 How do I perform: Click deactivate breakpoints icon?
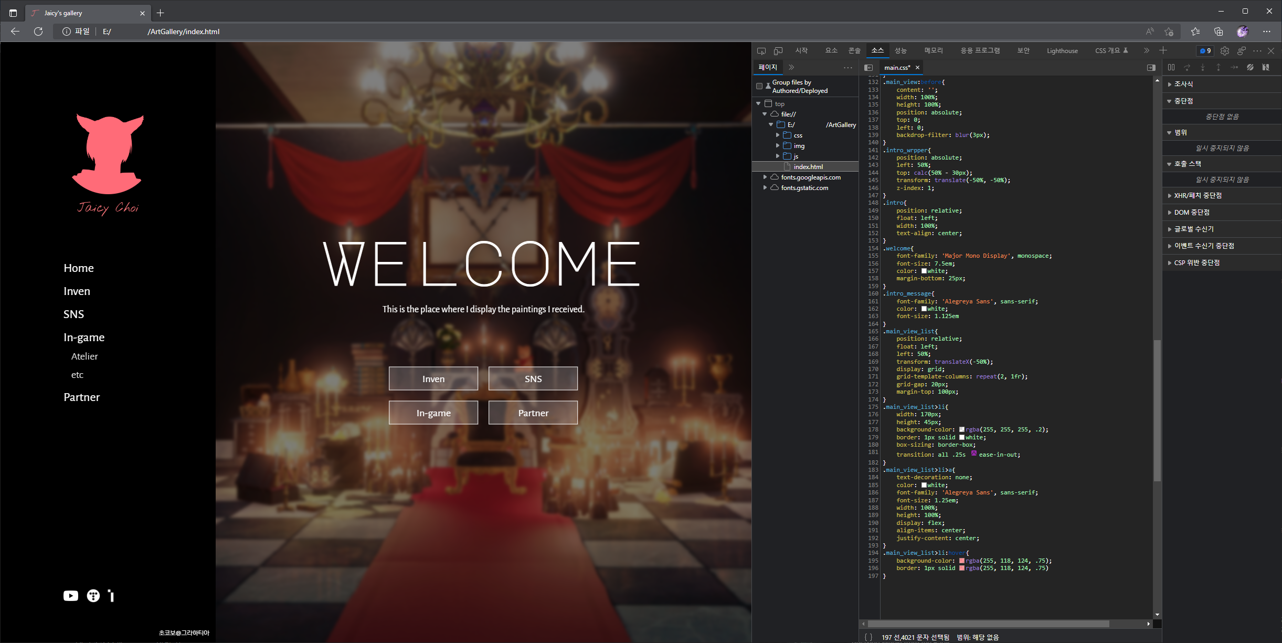pyautogui.click(x=1250, y=67)
